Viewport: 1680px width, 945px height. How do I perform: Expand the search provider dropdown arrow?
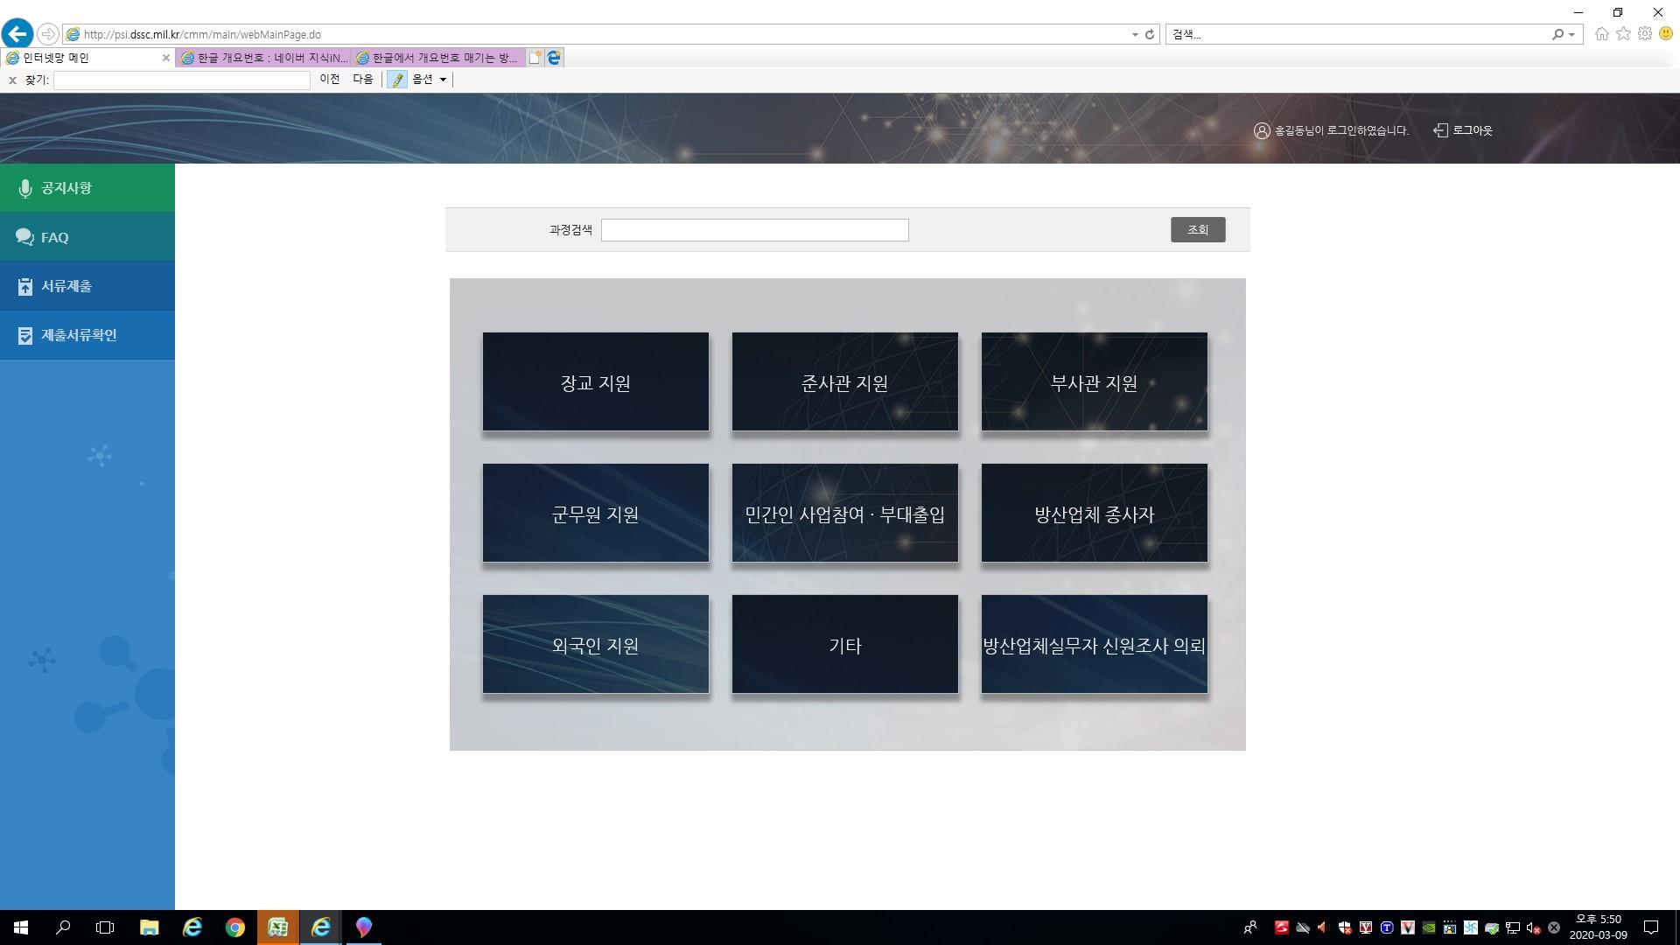1572,35
